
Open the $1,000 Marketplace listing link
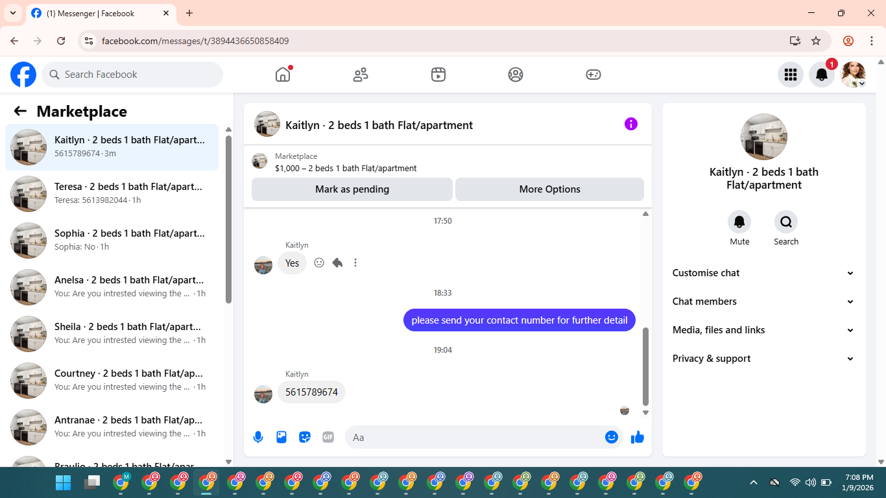[x=346, y=168]
